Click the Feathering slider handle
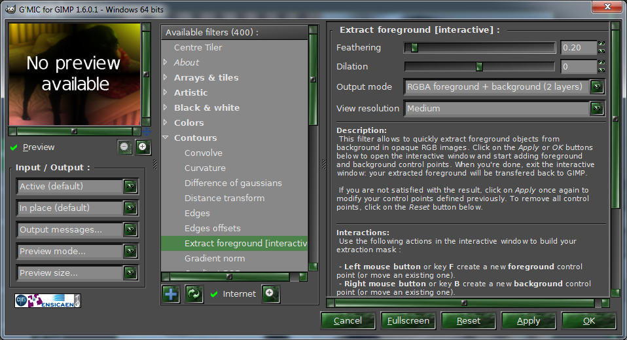 (414, 48)
